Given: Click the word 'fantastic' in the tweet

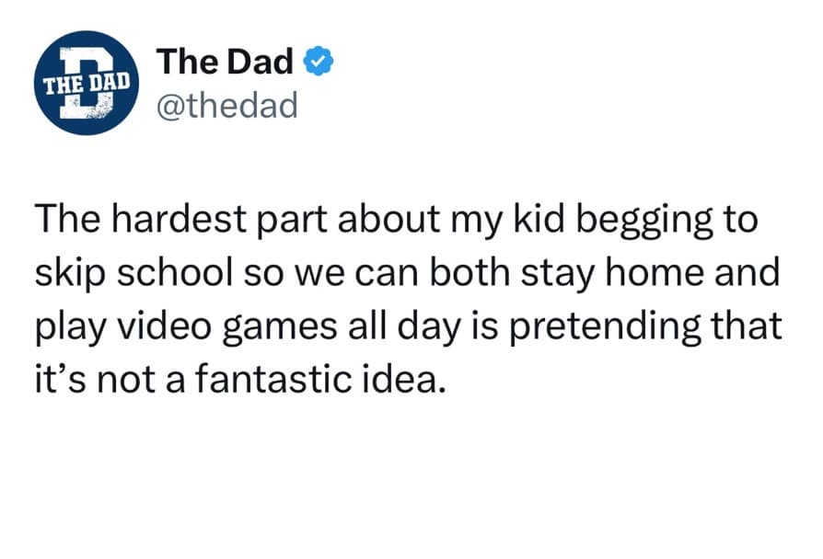Looking at the screenshot, I should point(282,377).
